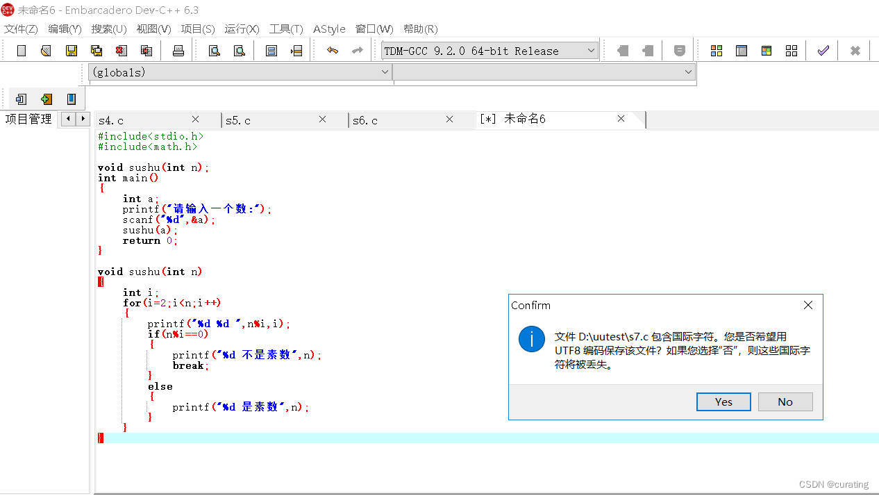Rebuild all with the four-outlined-squares icon
The image size is (879, 496).
tap(792, 51)
